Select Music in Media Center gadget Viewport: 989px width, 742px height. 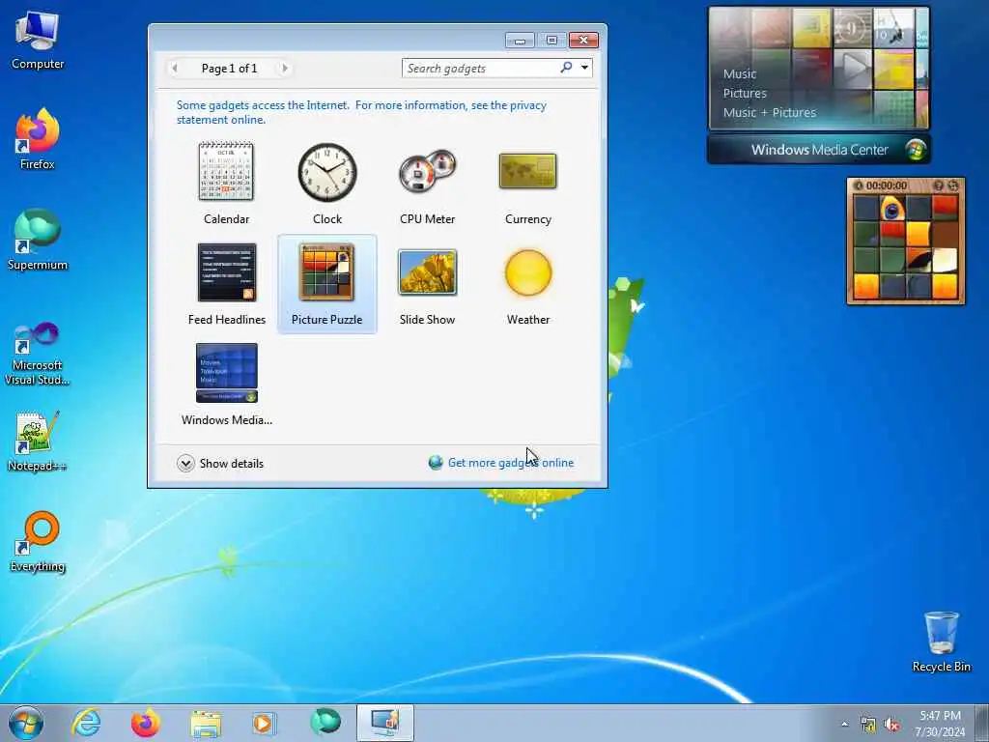(739, 73)
